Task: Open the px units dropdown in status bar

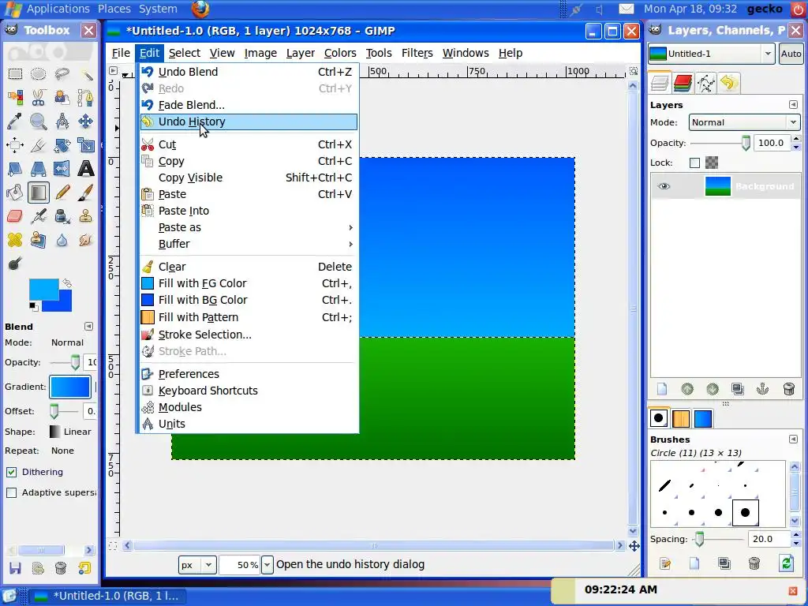Action: point(197,565)
